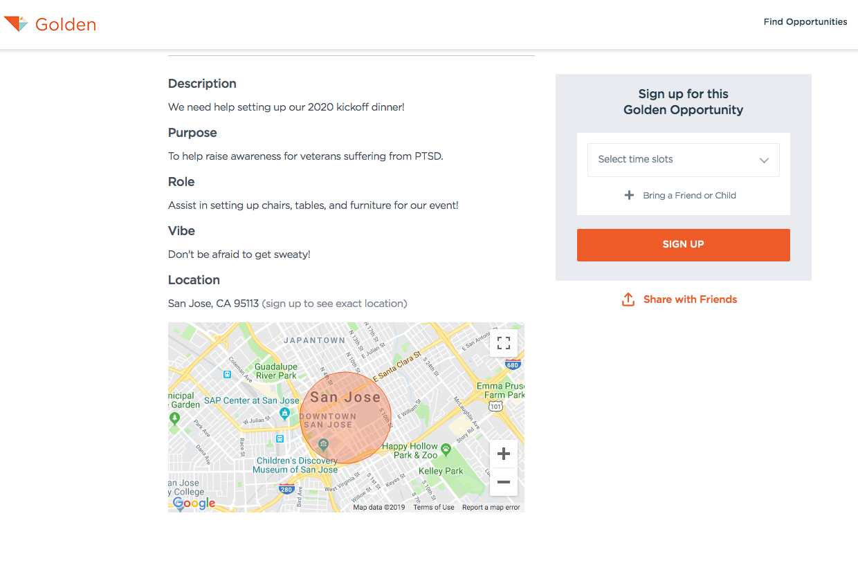Click the transit station icon near Coleman Ave

coord(227,374)
